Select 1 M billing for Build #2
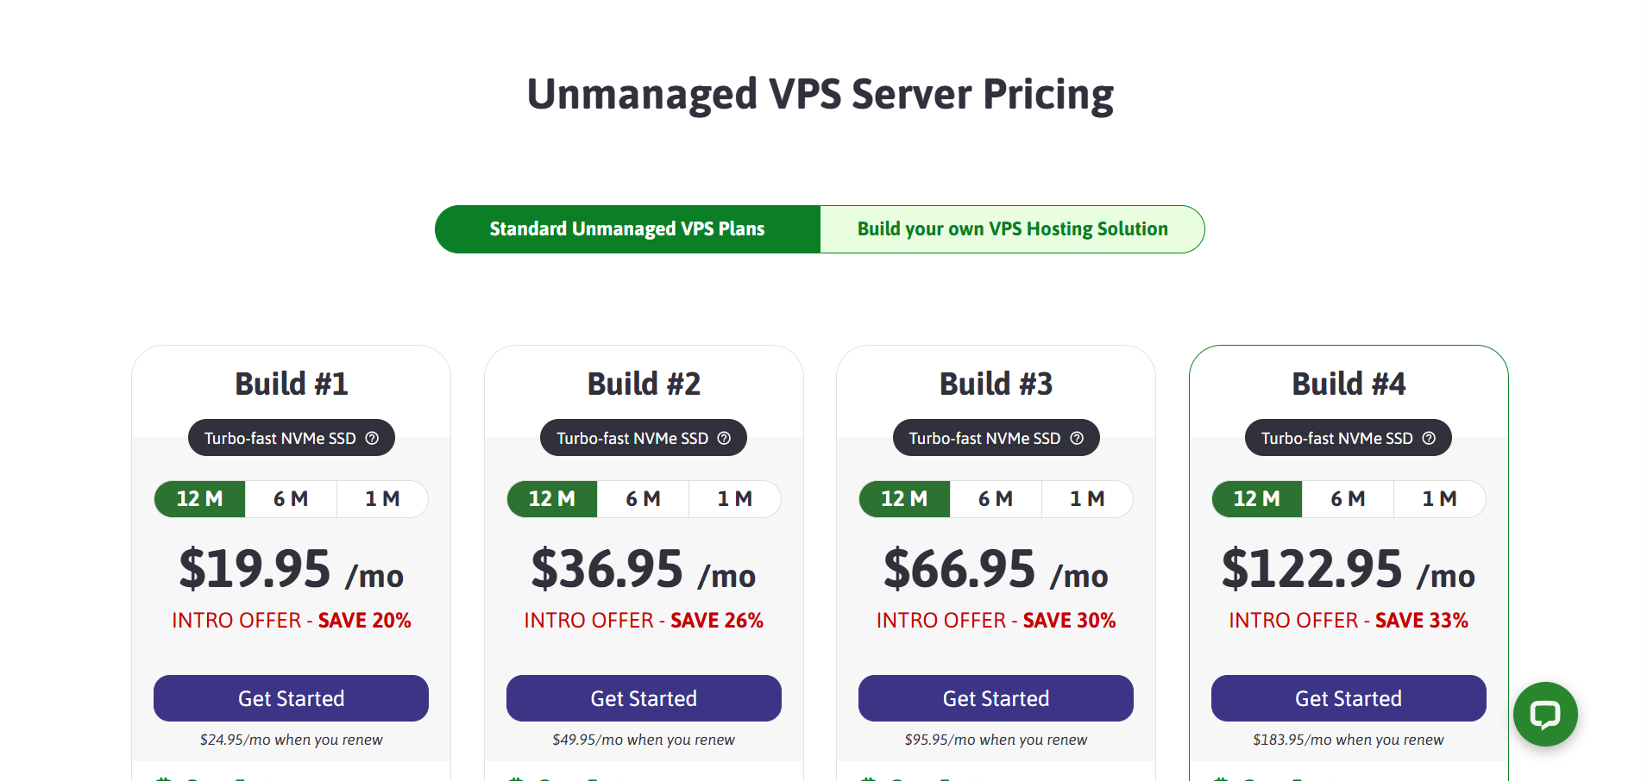 coord(735,499)
